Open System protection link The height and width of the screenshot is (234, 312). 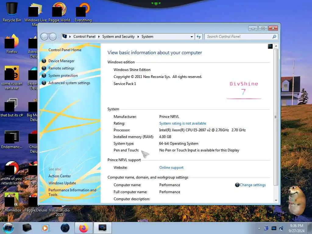(x=63, y=76)
